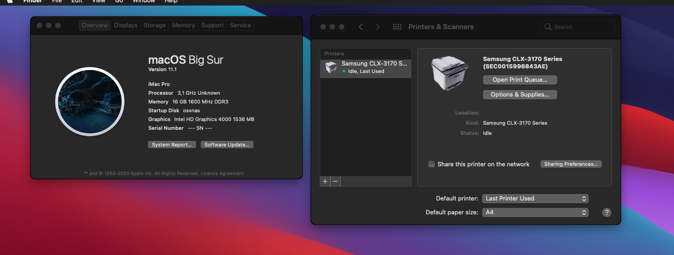Switch to Storage tab
Image resolution: width=674 pixels, height=255 pixels.
coord(154,25)
